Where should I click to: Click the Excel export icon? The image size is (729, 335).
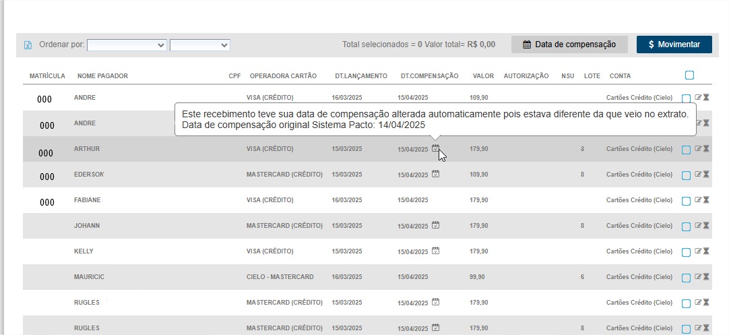coord(28,45)
